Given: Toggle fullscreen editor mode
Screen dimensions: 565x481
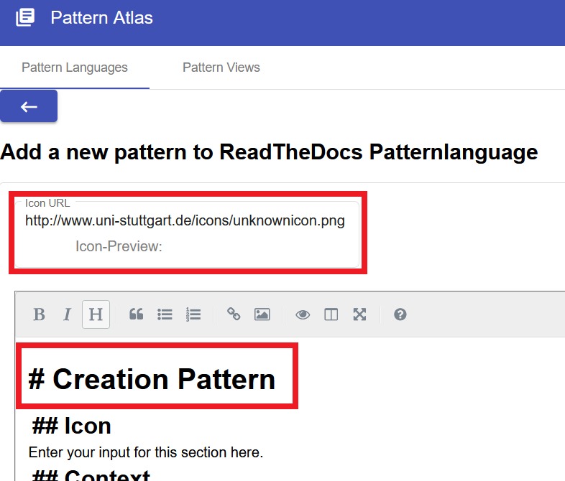Looking at the screenshot, I should tap(359, 314).
